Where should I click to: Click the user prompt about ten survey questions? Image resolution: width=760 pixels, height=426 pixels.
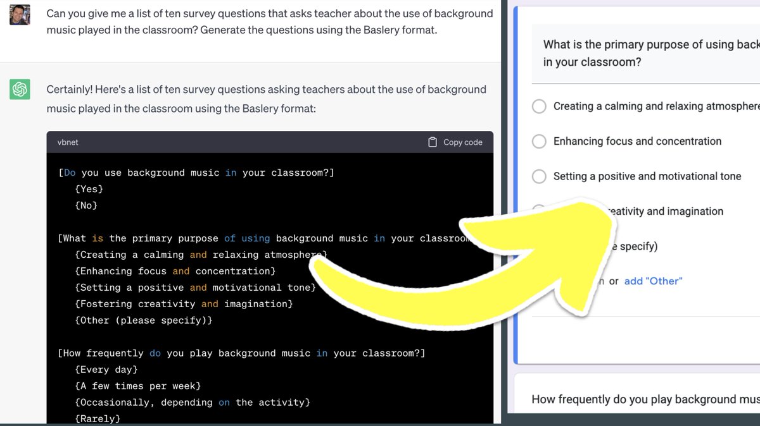pyautogui.click(x=270, y=21)
